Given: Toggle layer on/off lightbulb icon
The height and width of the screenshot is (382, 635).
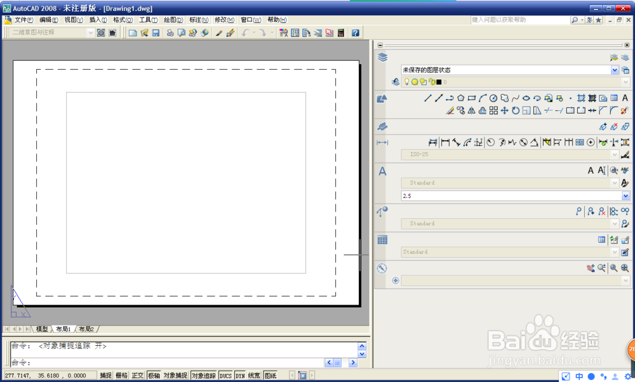Looking at the screenshot, I should click(406, 82).
